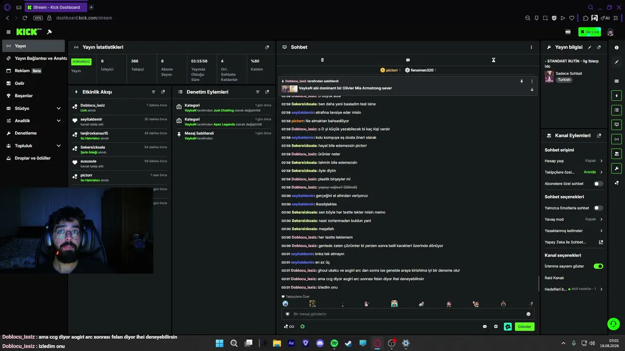Click the Gönder send button
Image resolution: width=625 pixels, height=351 pixels.
coord(524,327)
